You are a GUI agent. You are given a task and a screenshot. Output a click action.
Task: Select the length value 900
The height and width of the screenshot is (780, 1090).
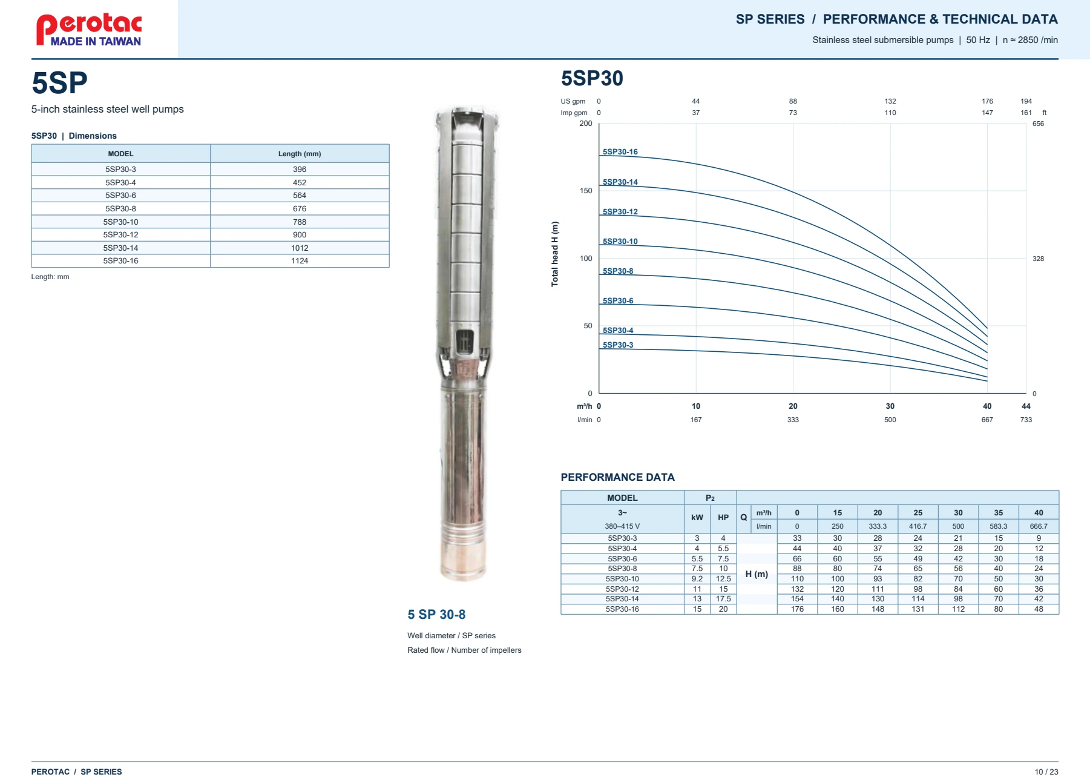pyautogui.click(x=300, y=235)
